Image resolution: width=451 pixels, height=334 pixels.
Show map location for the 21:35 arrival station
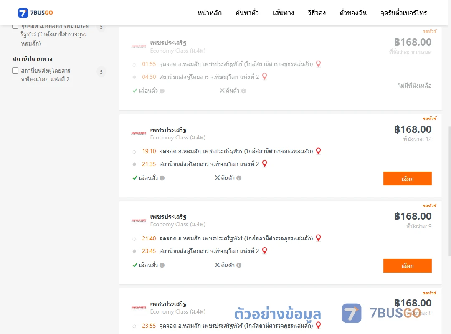pos(265,164)
